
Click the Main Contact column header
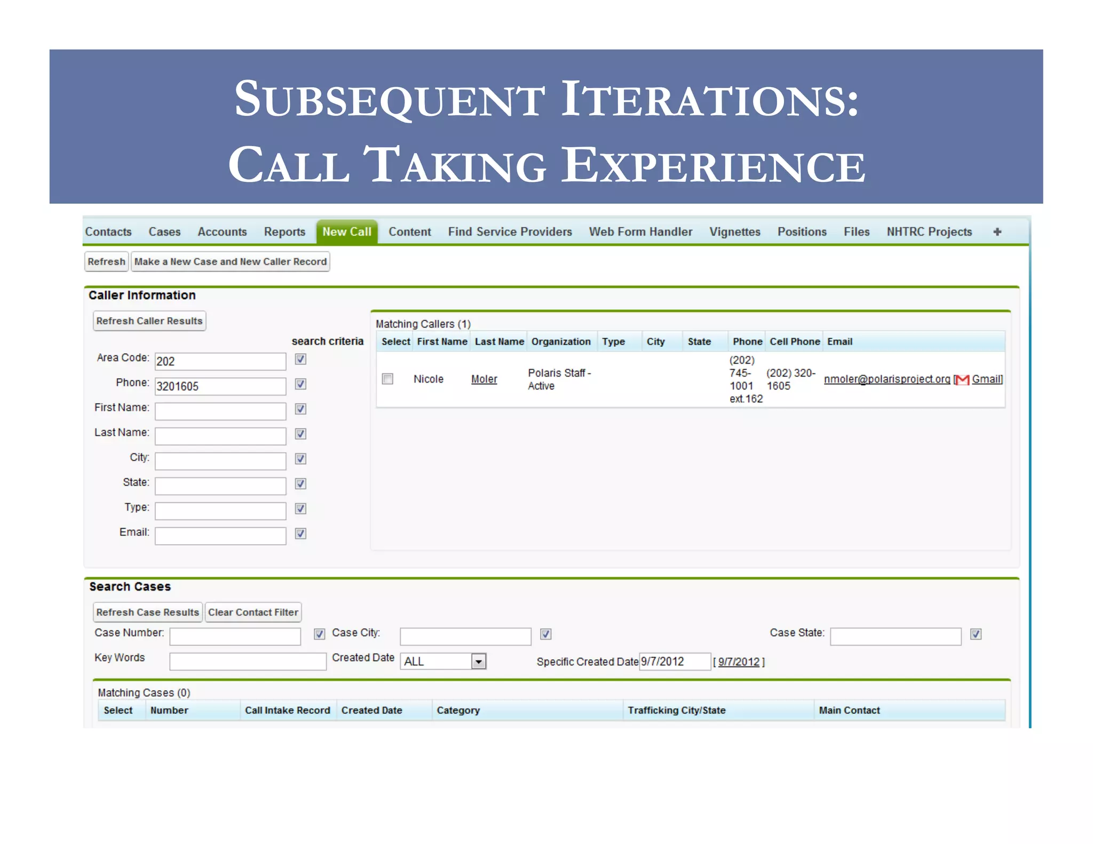point(909,710)
